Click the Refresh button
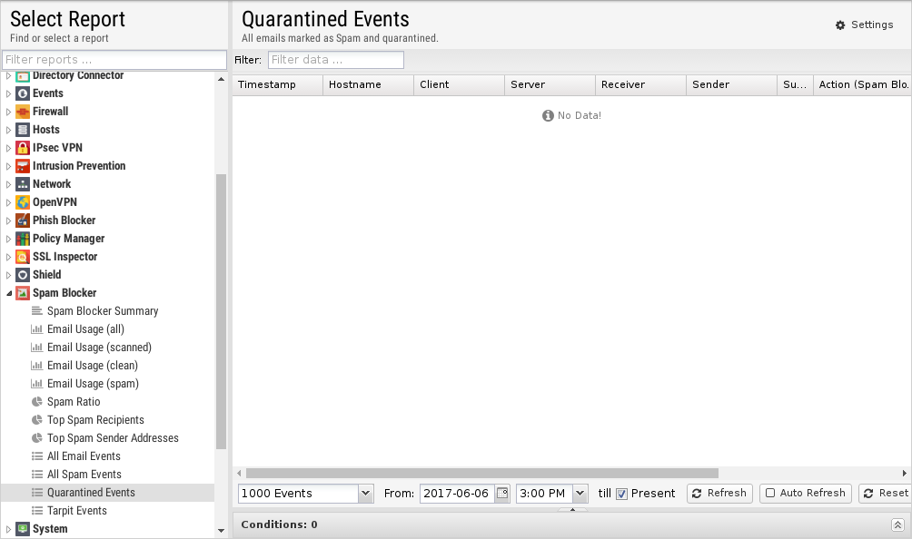 719,494
